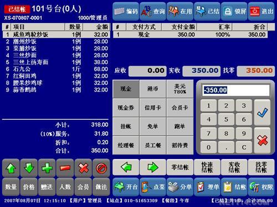Select 信用卡 credit card payment

point(153,108)
